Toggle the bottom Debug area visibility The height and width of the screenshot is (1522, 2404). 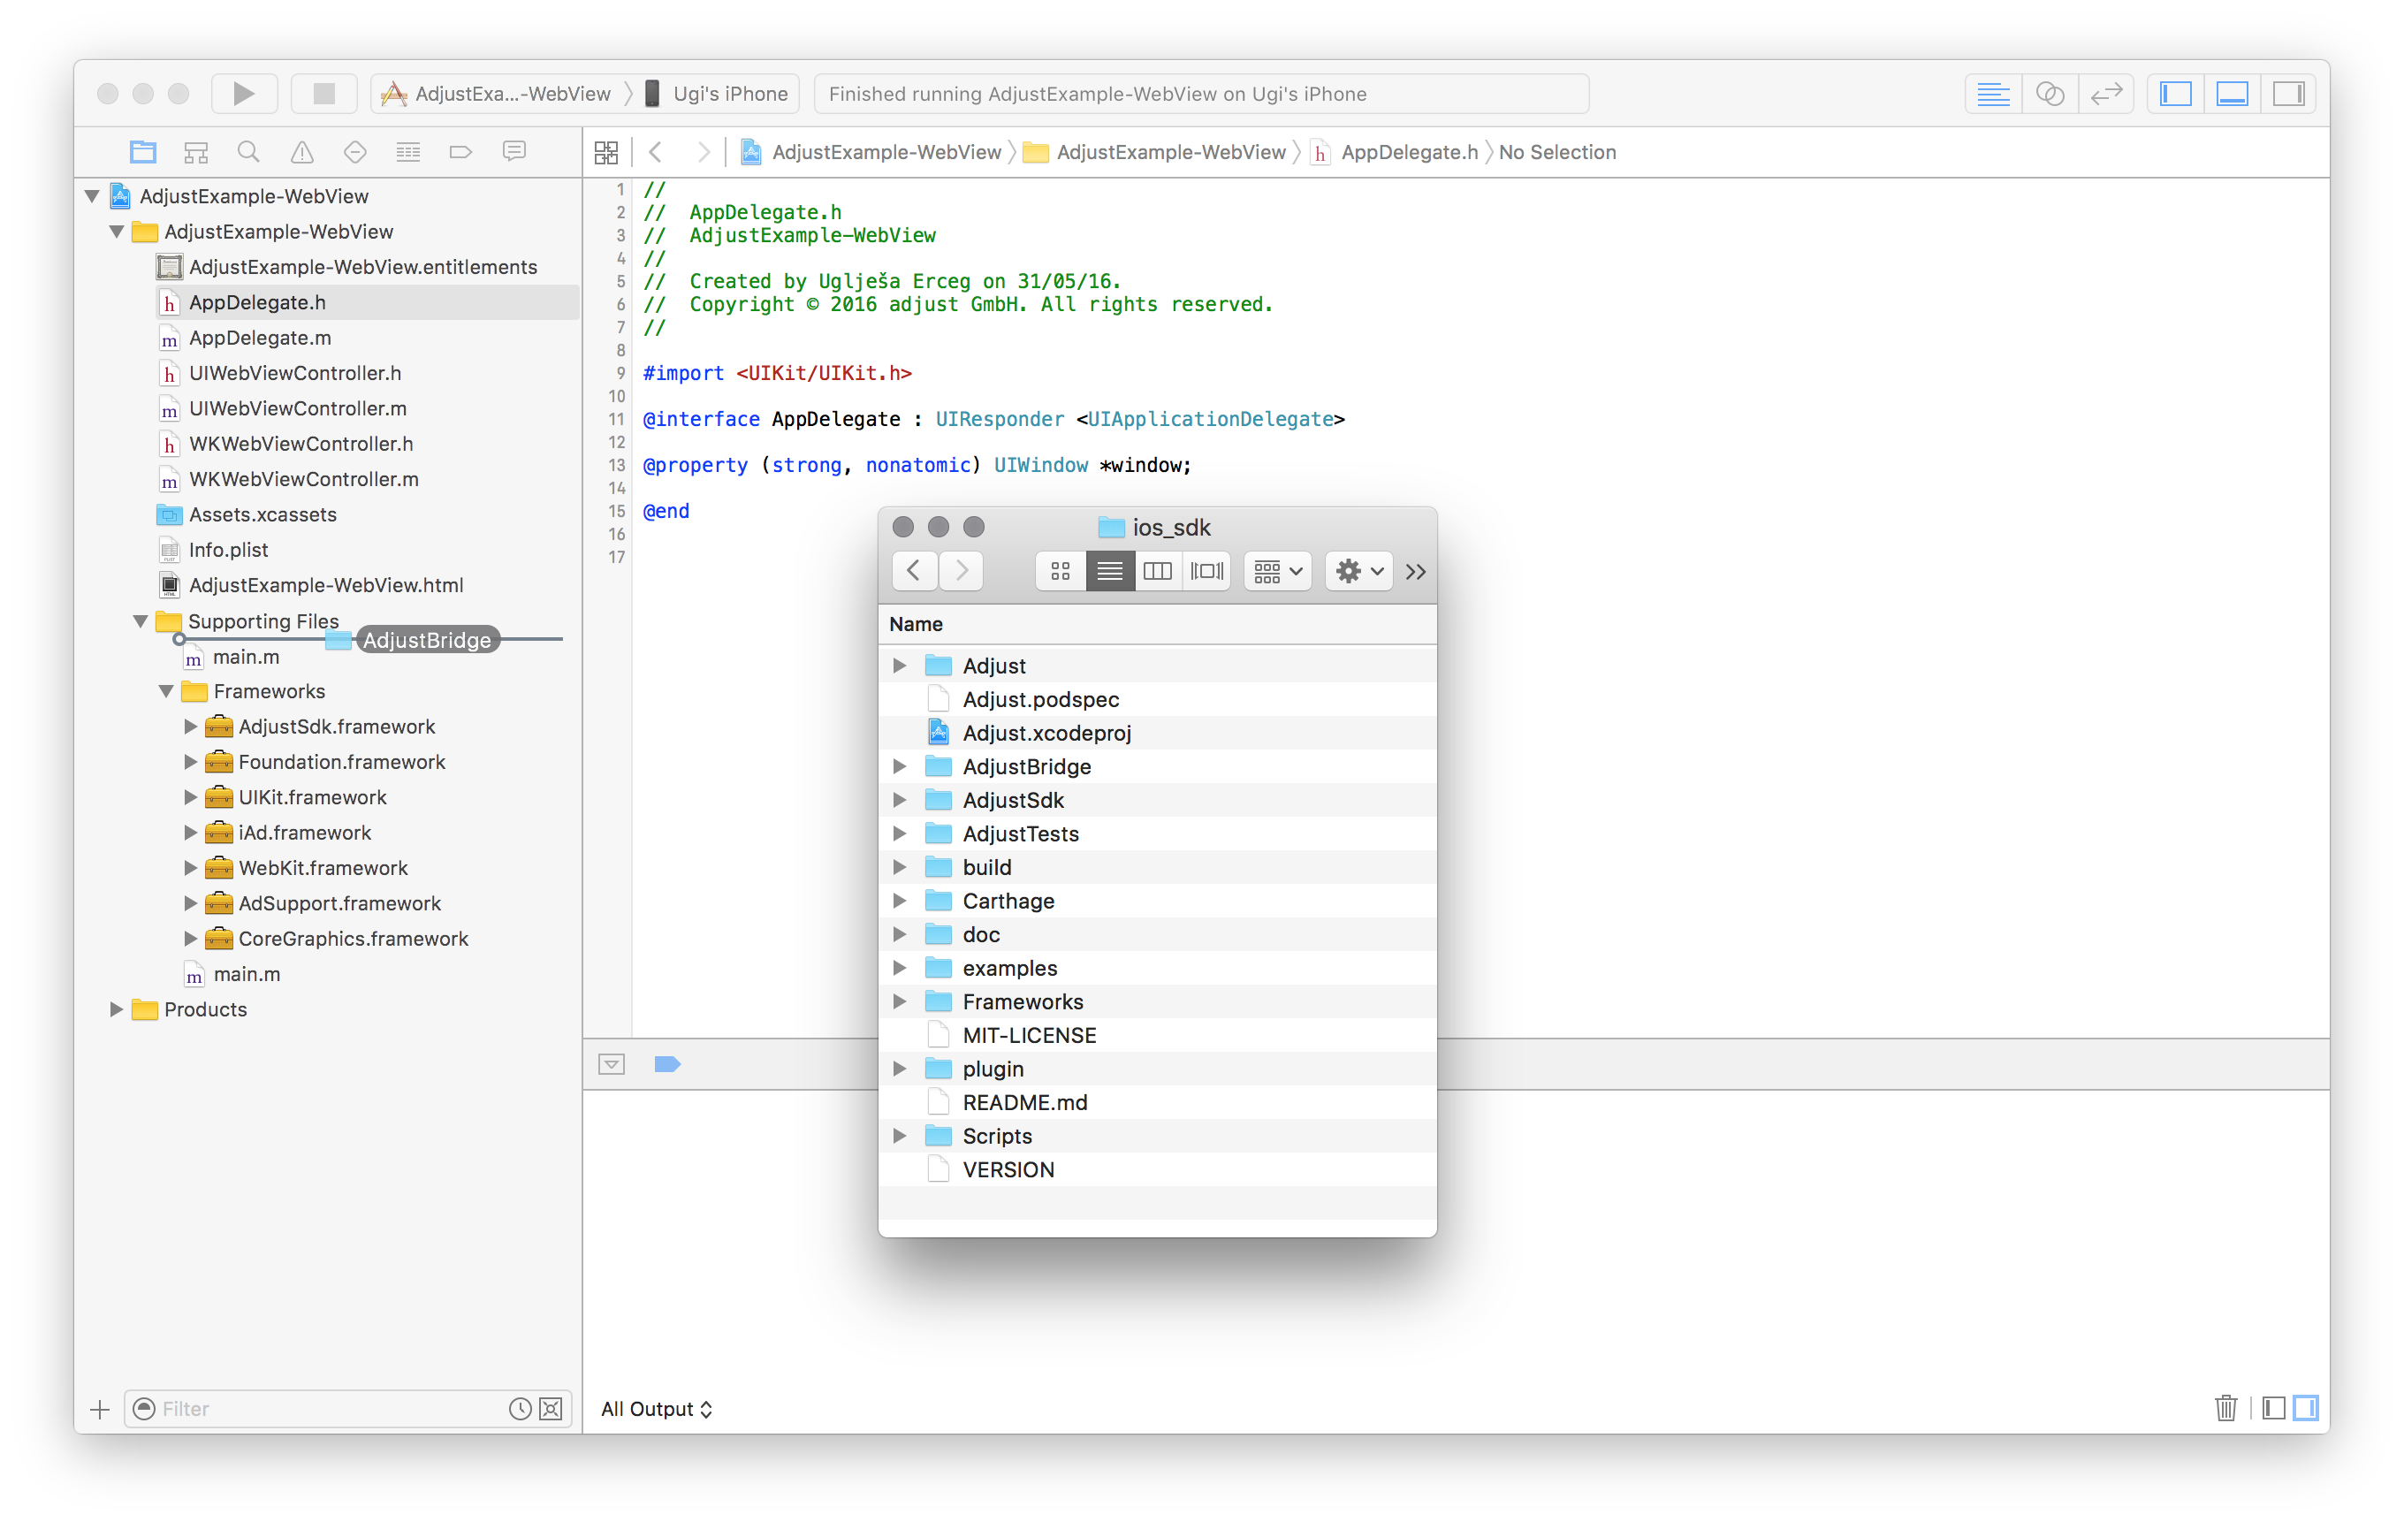click(x=2232, y=94)
